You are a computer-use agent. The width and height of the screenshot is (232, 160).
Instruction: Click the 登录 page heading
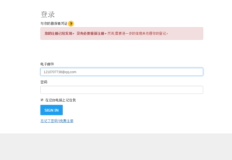(48, 15)
